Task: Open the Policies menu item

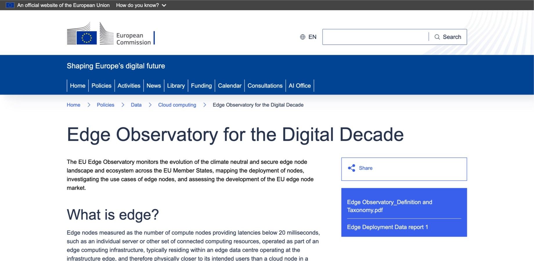Action: (x=101, y=86)
